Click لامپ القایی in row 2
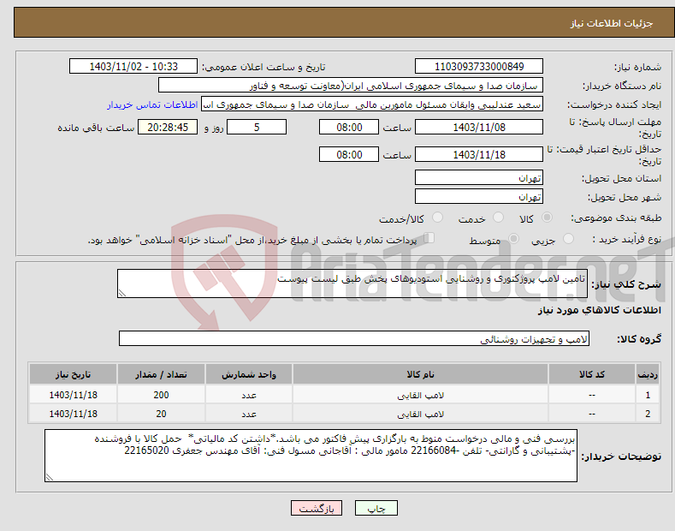The width and height of the screenshot is (675, 531). click(x=420, y=415)
